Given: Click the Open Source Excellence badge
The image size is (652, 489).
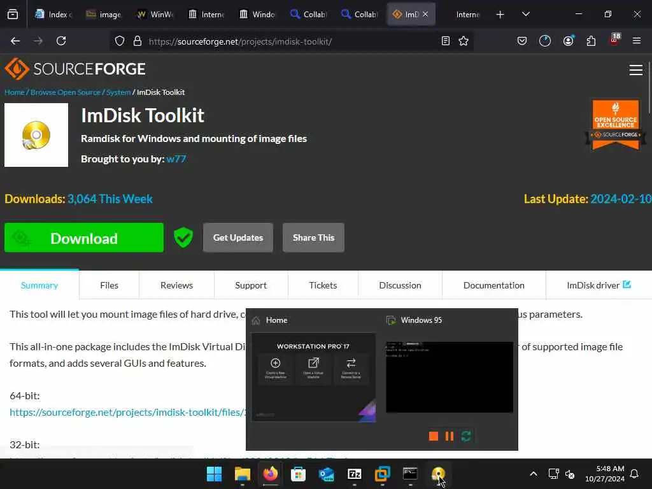Looking at the screenshot, I should click(616, 124).
